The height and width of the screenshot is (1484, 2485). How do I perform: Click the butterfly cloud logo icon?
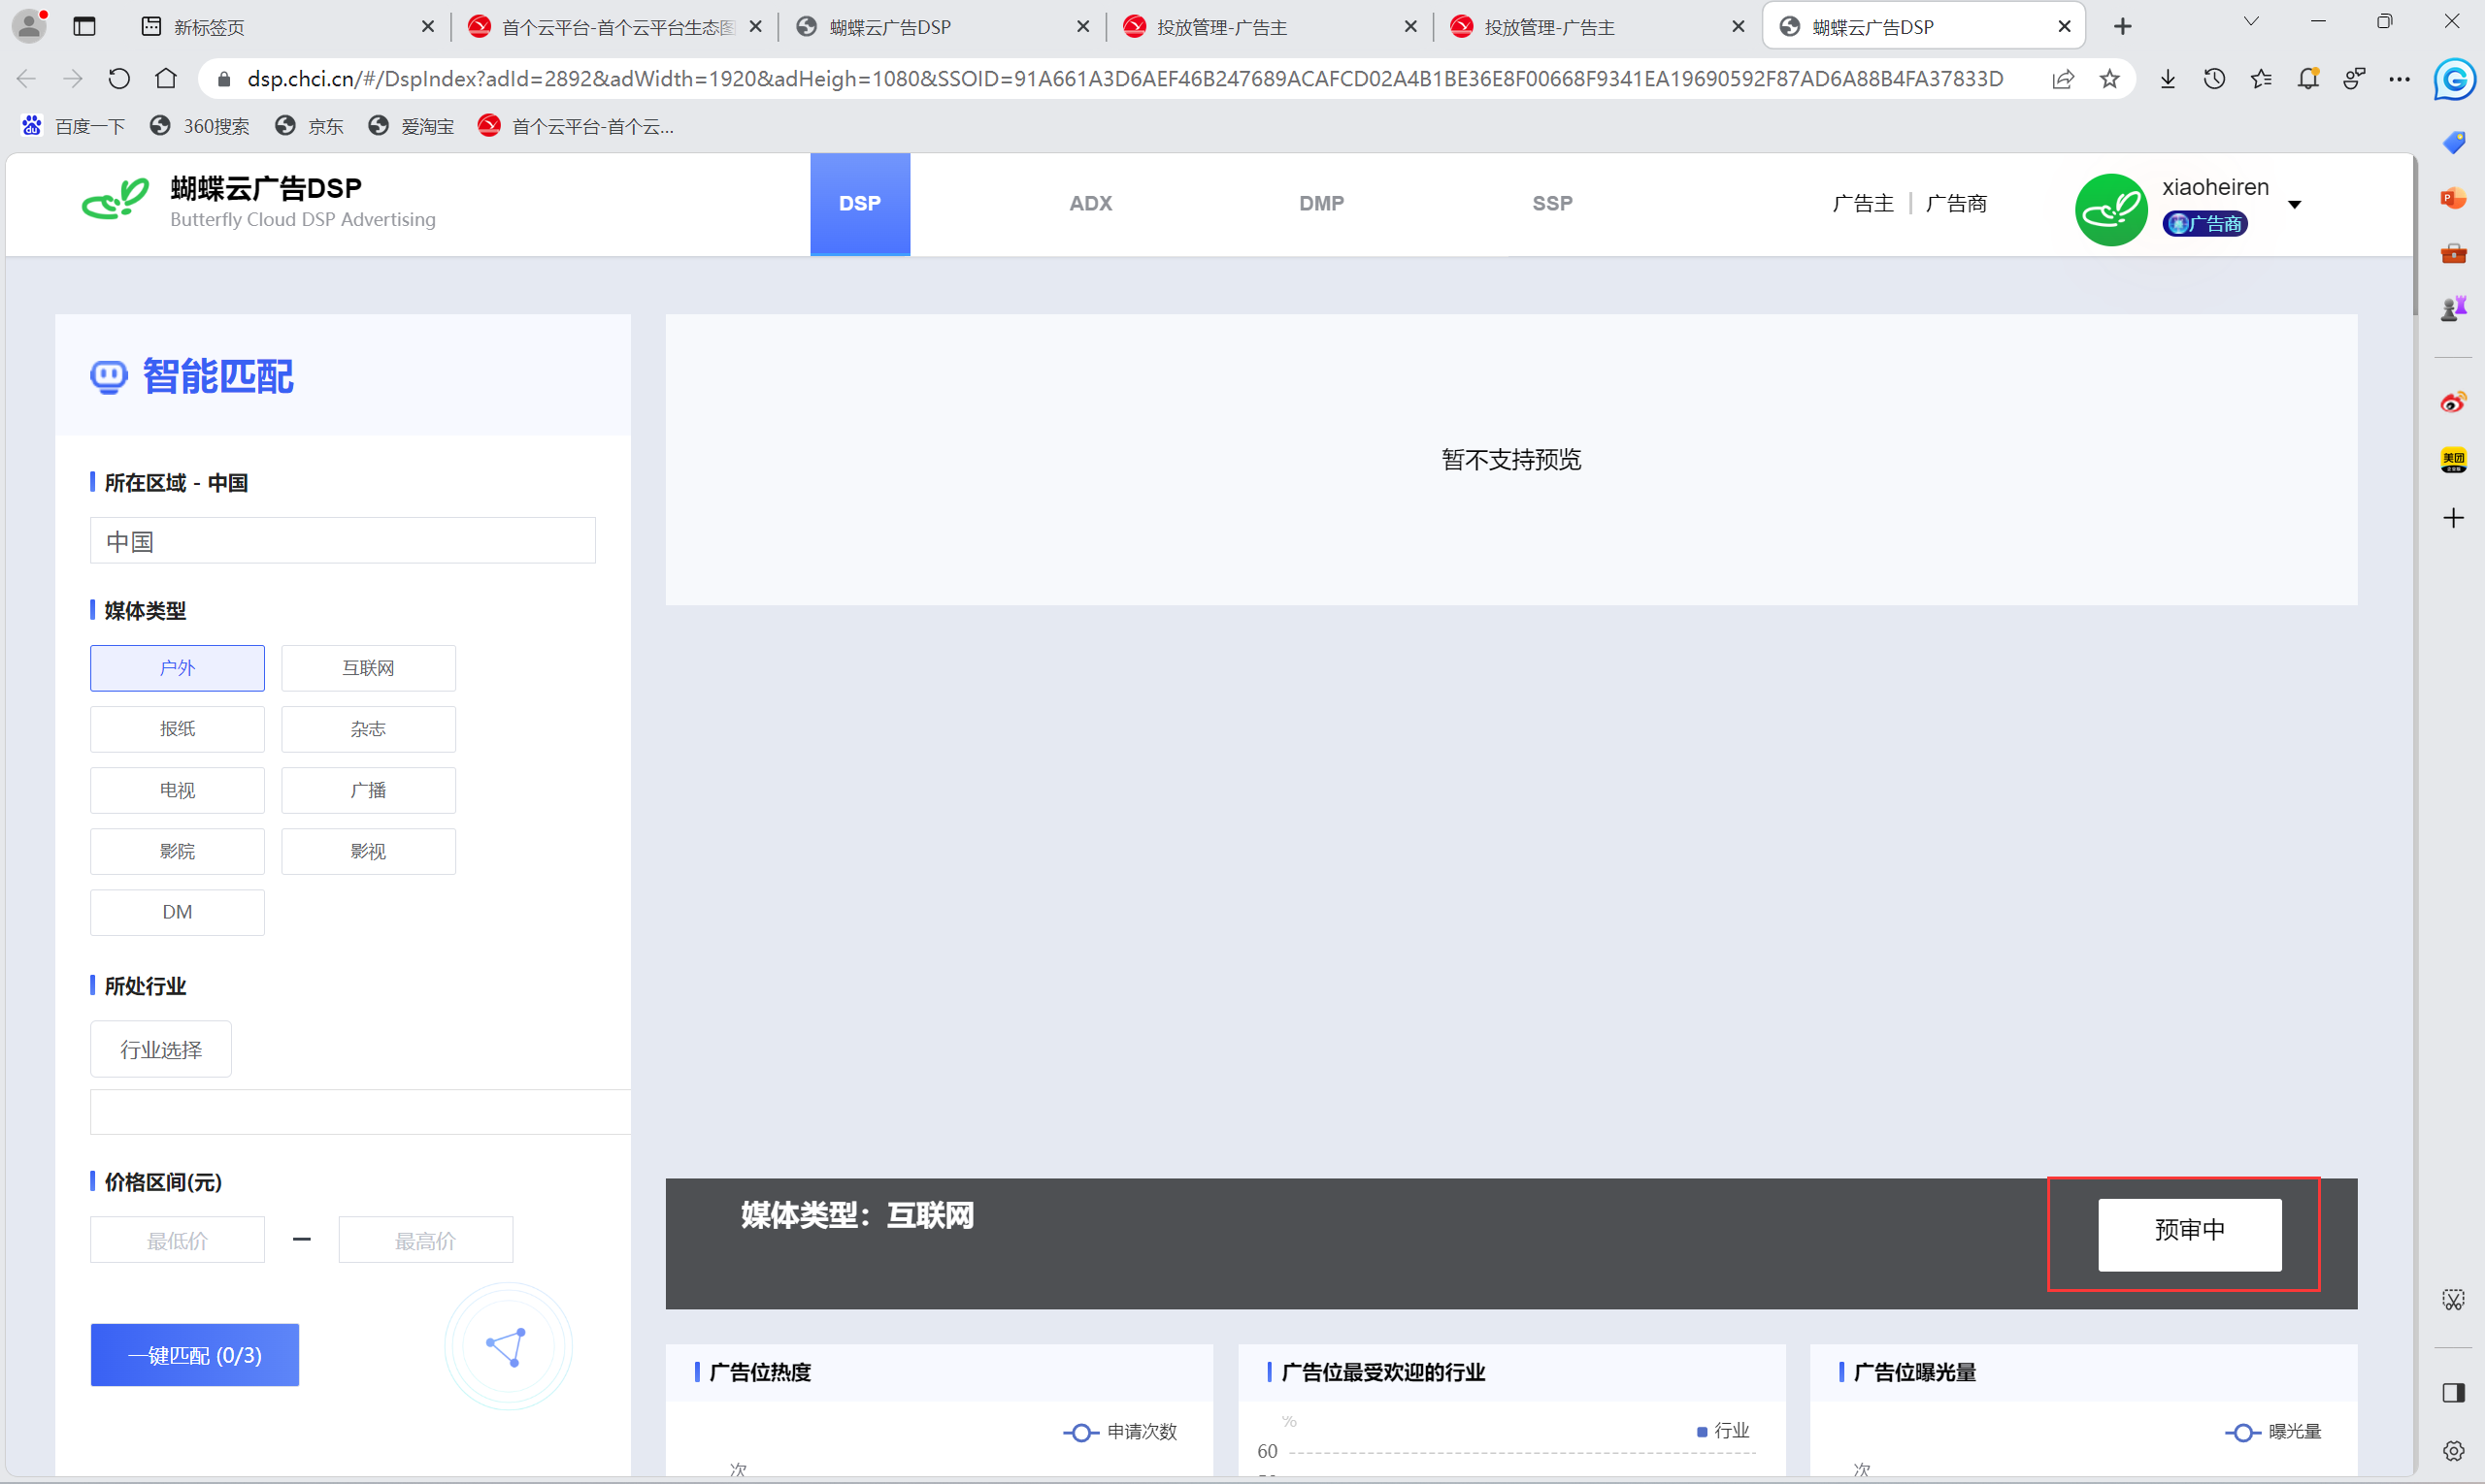pyautogui.click(x=116, y=201)
